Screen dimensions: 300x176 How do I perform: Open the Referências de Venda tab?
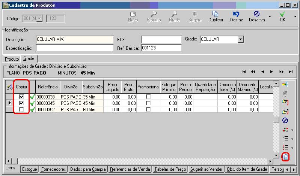[130, 169]
